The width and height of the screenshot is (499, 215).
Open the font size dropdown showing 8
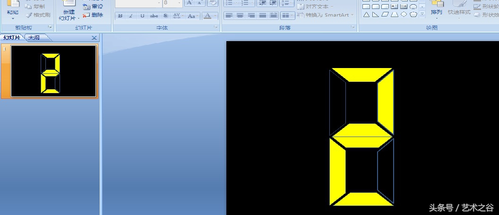(x=180, y=3)
